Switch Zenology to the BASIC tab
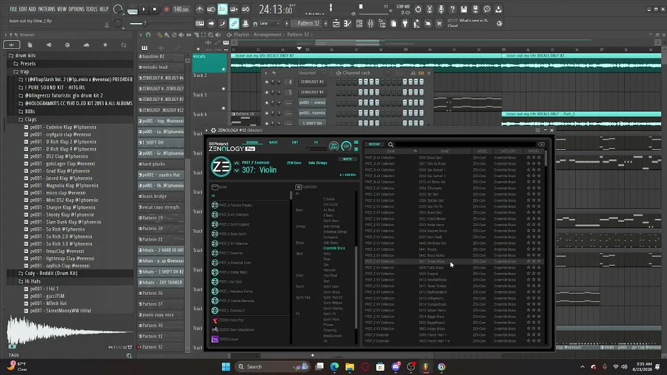The height and width of the screenshot is (375, 667). pyautogui.click(x=274, y=143)
